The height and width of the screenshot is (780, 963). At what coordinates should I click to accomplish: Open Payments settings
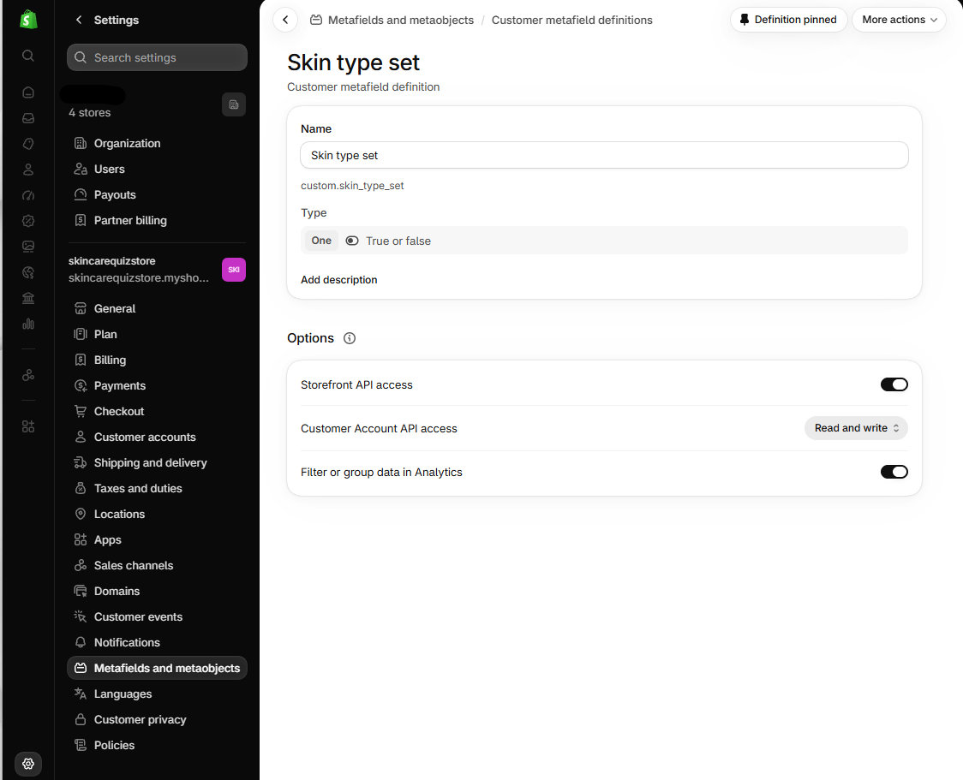[x=157, y=386]
